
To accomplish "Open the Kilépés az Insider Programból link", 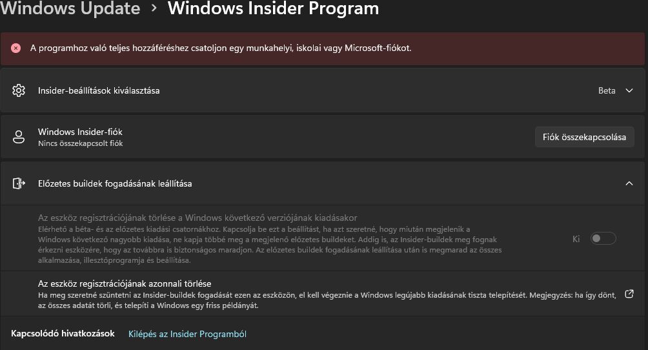I will click(x=187, y=334).
